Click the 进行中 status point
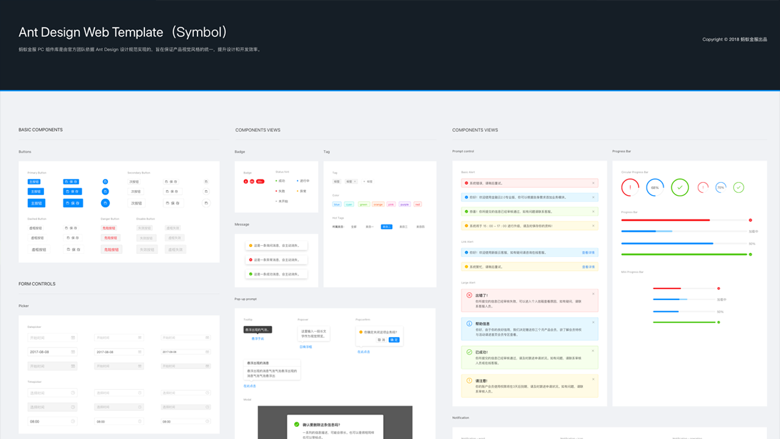This screenshot has height=439, width=780. coord(303,181)
